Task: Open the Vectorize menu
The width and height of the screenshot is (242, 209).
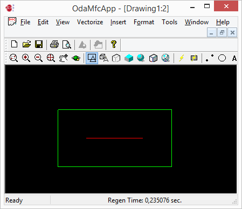Action: 90,22
